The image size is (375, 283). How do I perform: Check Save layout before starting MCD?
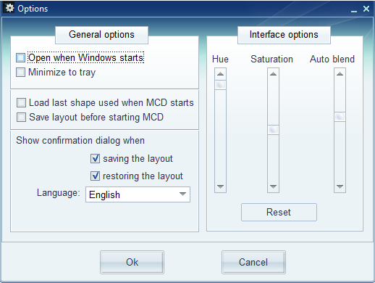coord(21,117)
